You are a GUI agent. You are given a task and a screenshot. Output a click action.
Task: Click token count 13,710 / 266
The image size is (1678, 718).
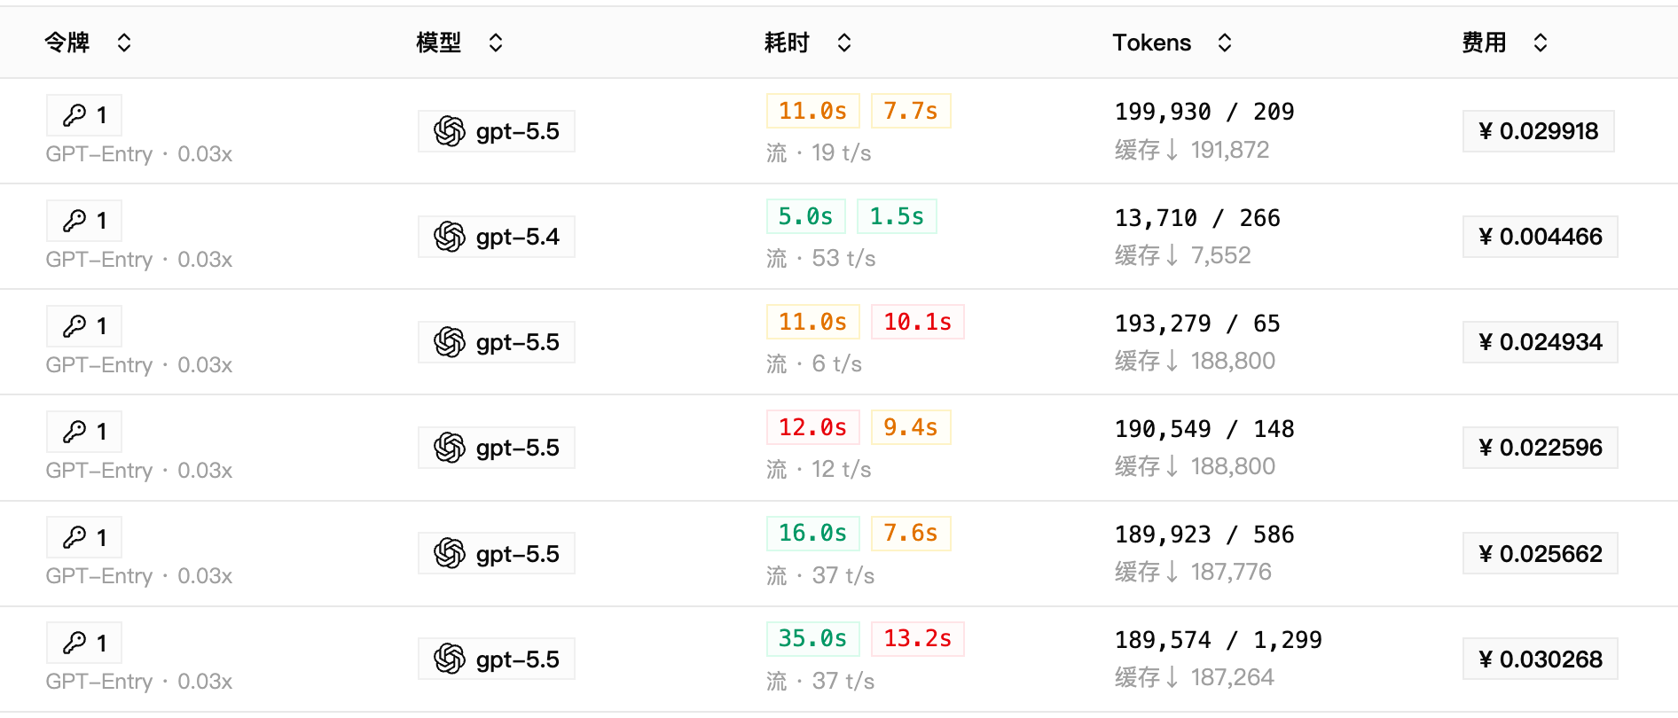point(1197,218)
